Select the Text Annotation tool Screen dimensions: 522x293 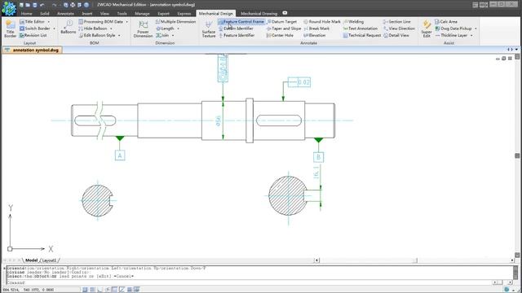(x=361, y=28)
